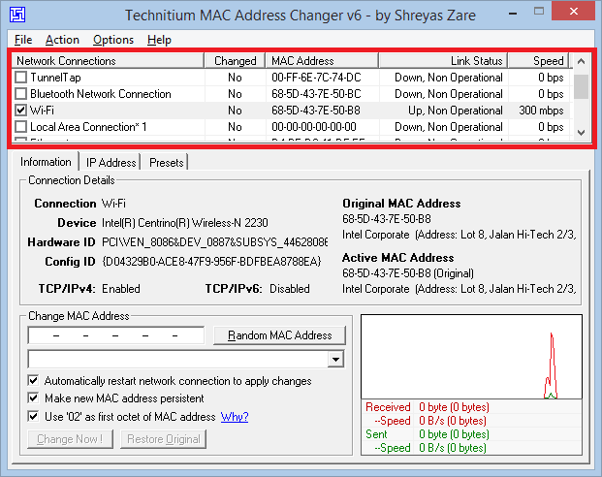Sort by Speed column header
602x477 pixels.
click(538, 61)
